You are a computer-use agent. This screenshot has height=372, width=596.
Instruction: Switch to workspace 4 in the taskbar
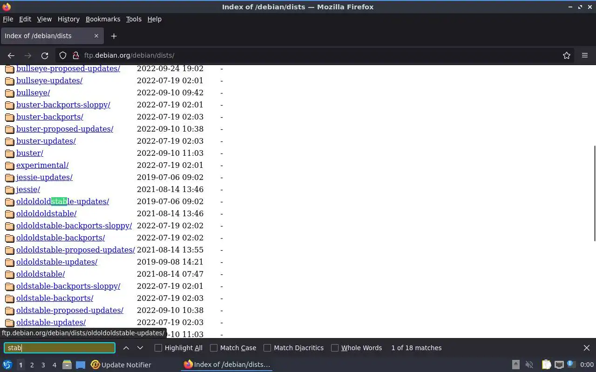tap(54, 365)
